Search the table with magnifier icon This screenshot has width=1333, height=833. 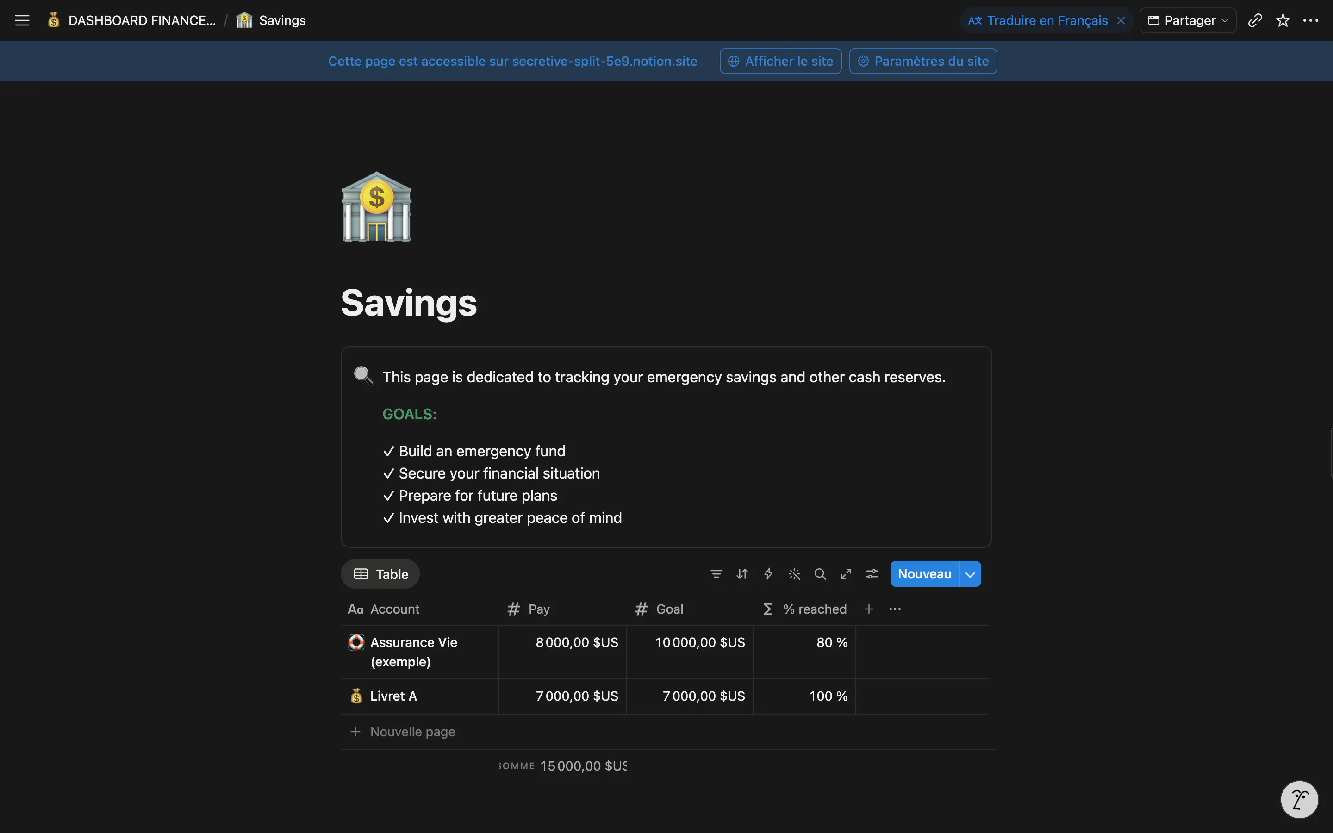[x=820, y=574]
